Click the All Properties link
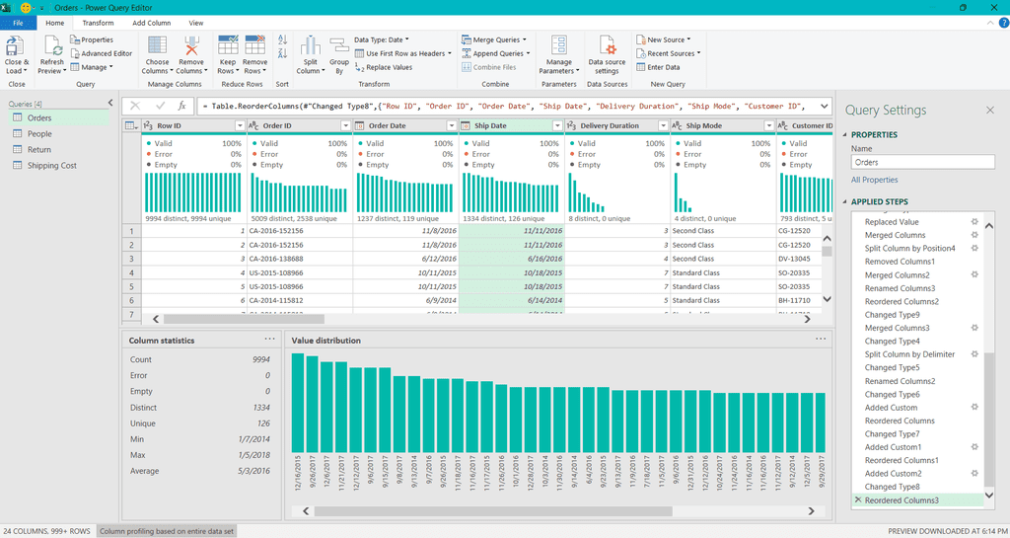1010x538 pixels. point(874,180)
